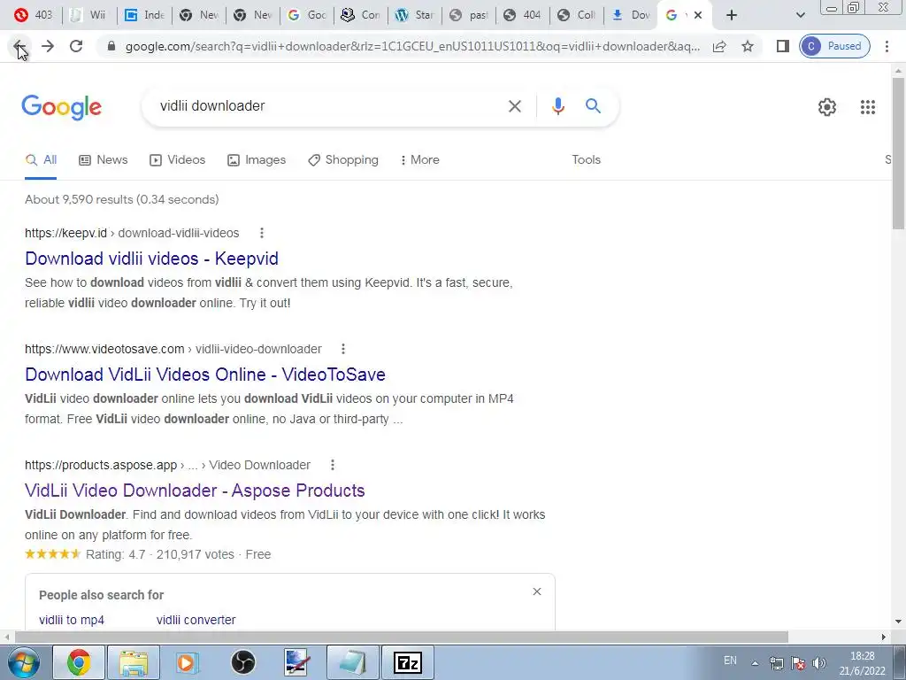906x680 pixels.
Task: Switch to the Shopping tab
Action: click(343, 160)
